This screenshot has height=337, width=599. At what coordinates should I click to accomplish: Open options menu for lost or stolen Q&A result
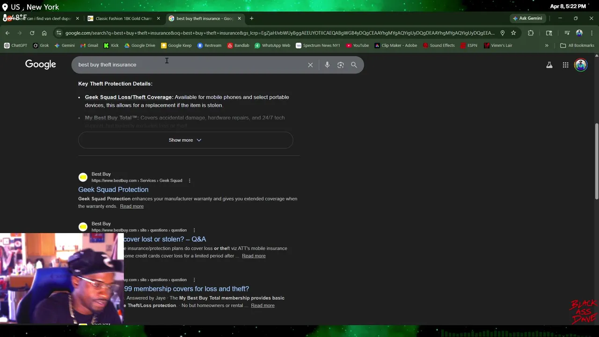(x=194, y=230)
